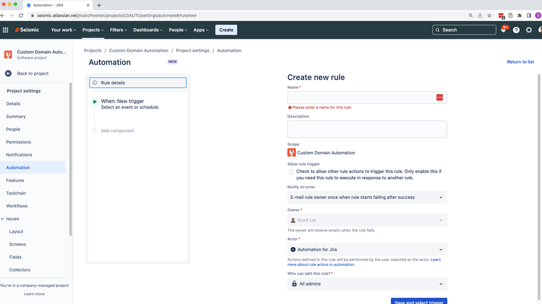This screenshot has height=304, width=542.
Task: Open the Who can edit this rule dropdown
Action: tap(367, 283)
